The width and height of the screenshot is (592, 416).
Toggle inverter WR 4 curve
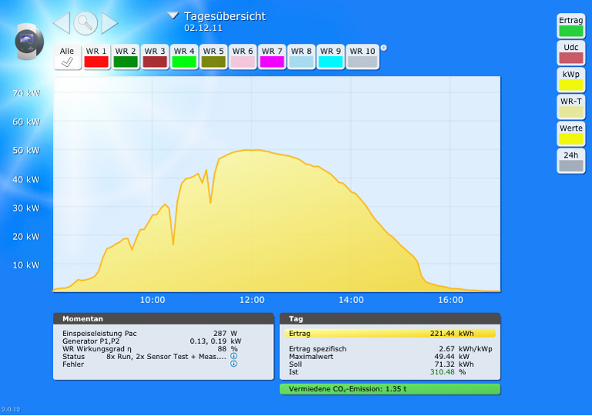[x=184, y=57]
